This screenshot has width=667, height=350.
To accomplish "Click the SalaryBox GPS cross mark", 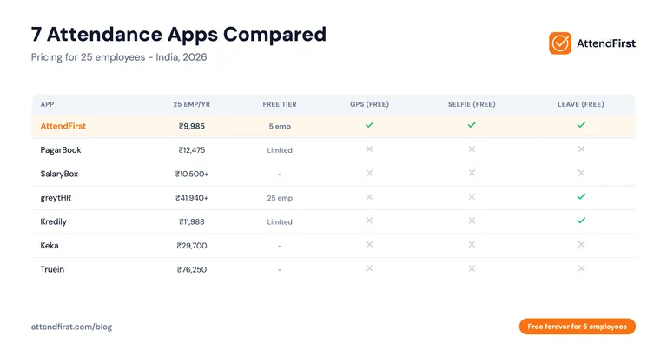I will click(369, 173).
